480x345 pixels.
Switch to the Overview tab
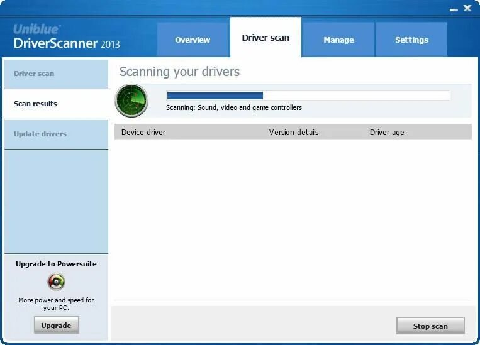coord(193,40)
